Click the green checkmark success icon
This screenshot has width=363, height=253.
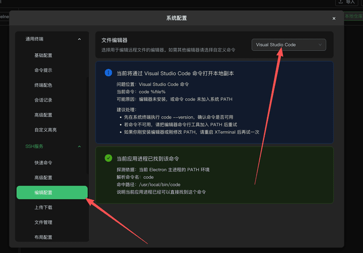coord(108,158)
